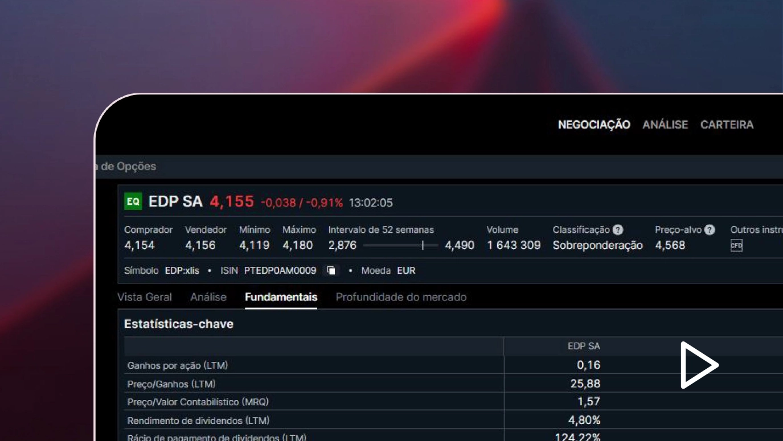
Task: Open the Profundidade do mercado tab
Action: click(x=401, y=297)
